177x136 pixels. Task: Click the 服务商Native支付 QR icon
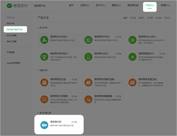pos(132,40)
